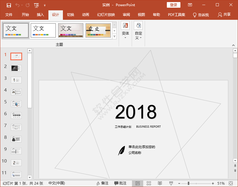Open the 自定义 customize dropdown
Viewport: 238px width, 187px height.
click(138, 31)
